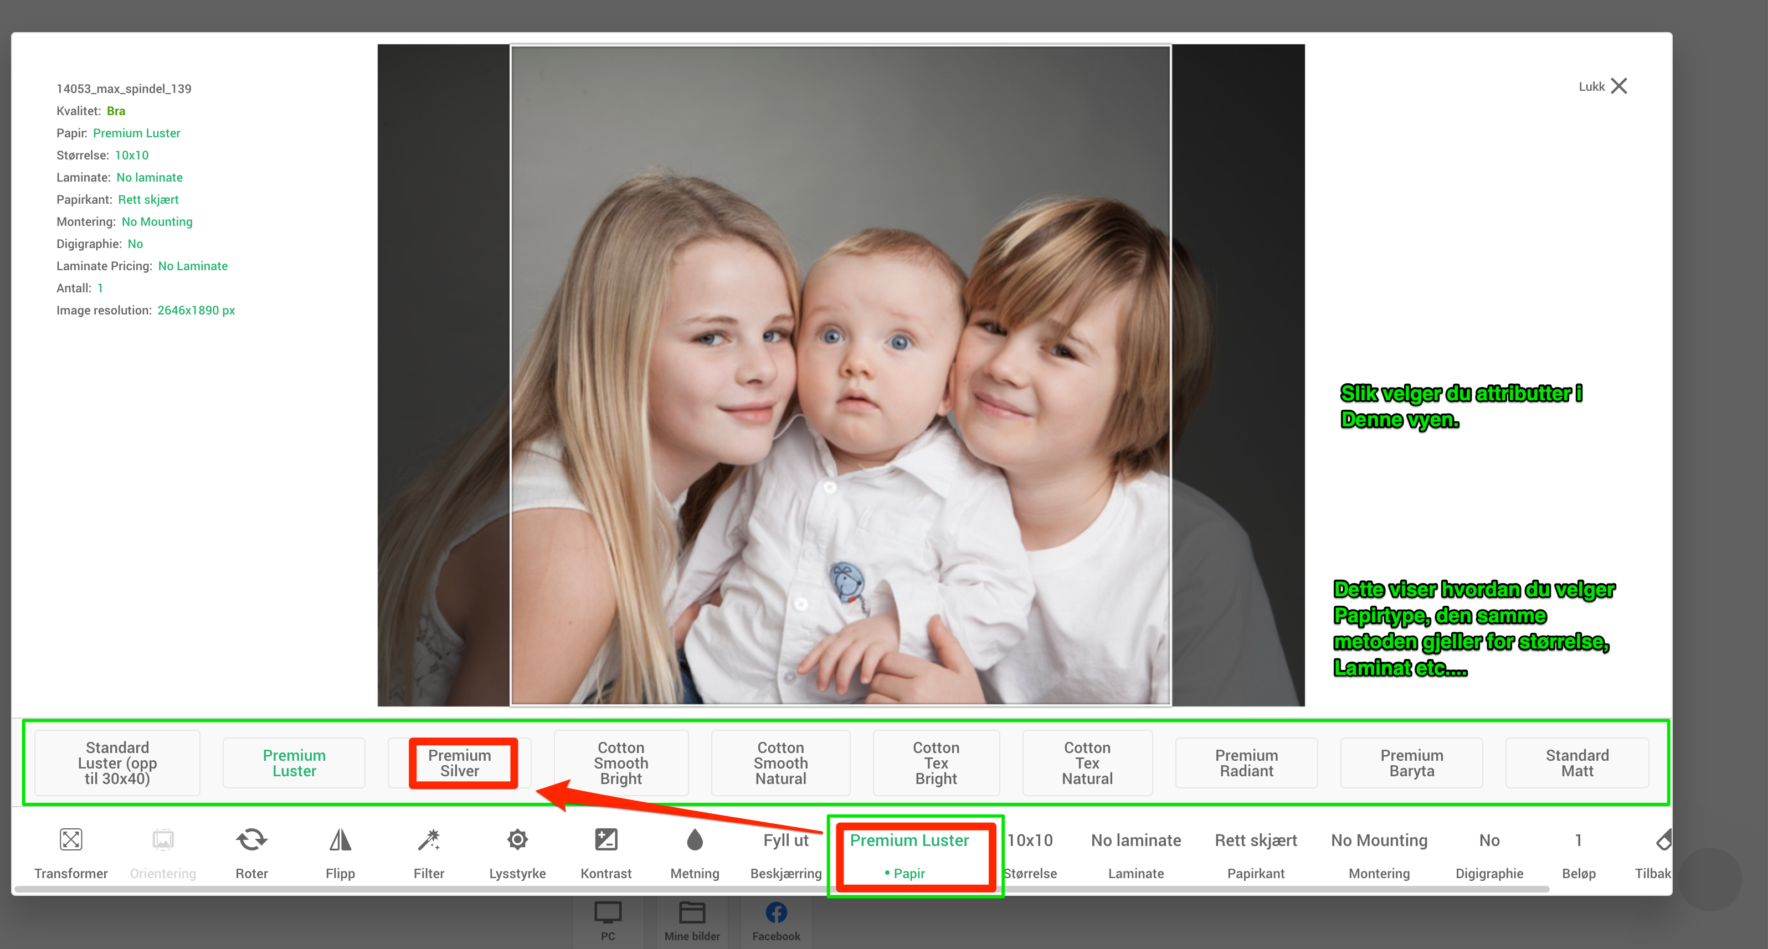This screenshot has height=949, width=1768.
Task: Click the PC upload source icon
Action: tap(608, 914)
